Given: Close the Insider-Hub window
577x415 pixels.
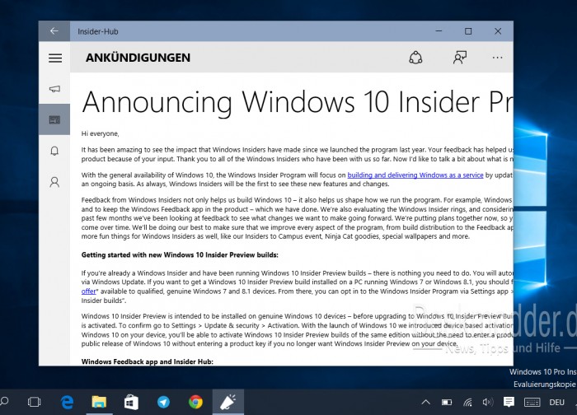Looking at the screenshot, I should [498, 31].
